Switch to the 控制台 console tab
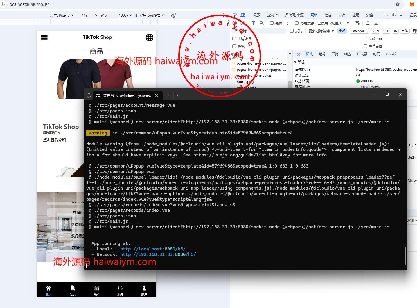Screen dimensions: 417x308 [x=272, y=15]
